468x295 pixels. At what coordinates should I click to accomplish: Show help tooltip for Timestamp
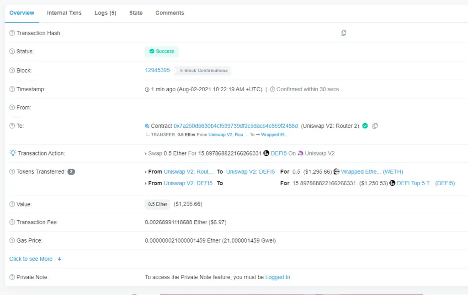point(12,89)
